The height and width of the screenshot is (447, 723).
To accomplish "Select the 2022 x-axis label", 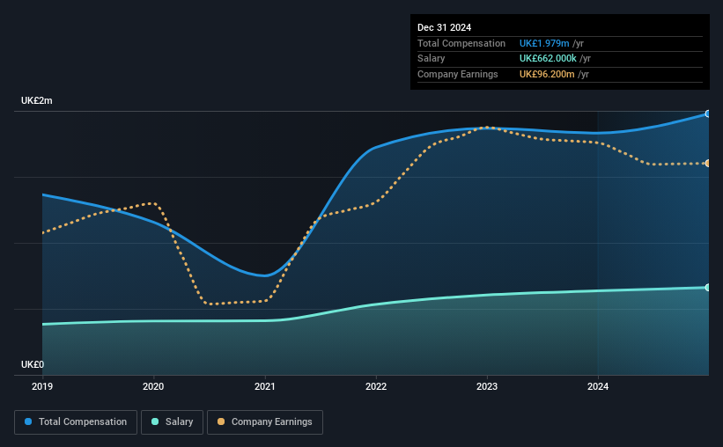I will click(x=376, y=386).
